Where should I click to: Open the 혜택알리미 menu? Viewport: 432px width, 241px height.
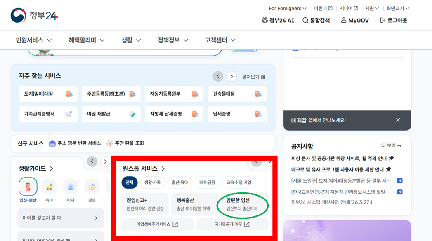point(87,40)
